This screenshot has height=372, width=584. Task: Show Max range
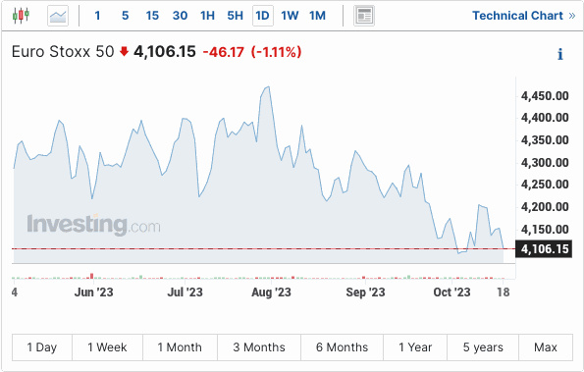click(x=546, y=347)
